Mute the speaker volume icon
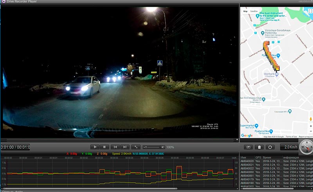This screenshot has height=192, width=313. 162,147
